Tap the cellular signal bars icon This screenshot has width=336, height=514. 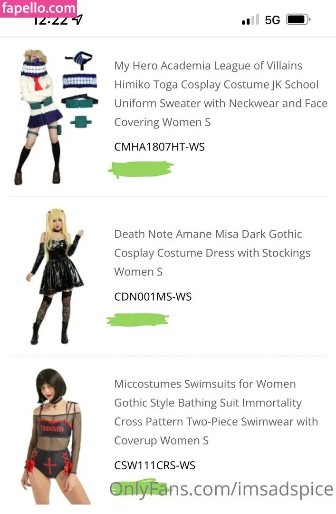tap(250, 20)
